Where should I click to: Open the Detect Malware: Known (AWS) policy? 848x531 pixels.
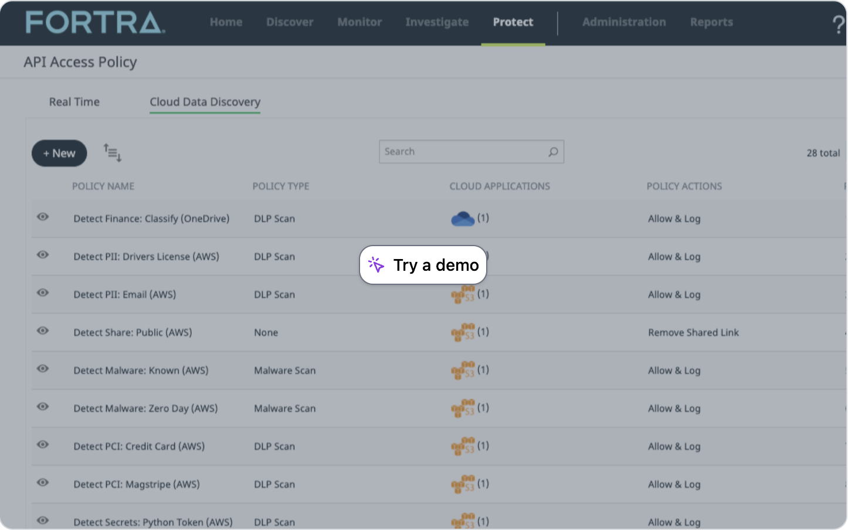(x=141, y=370)
